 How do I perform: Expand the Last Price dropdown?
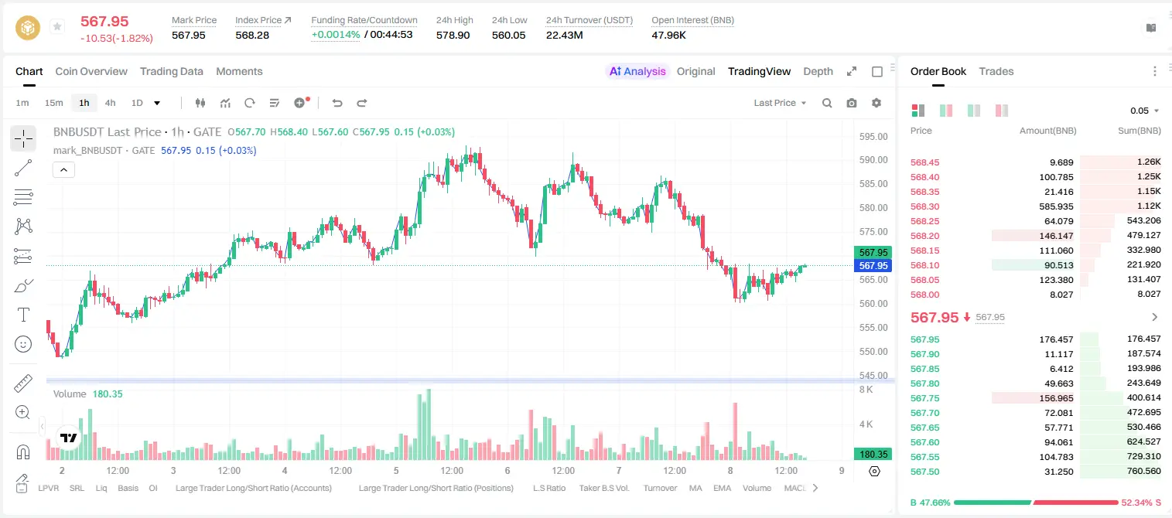tap(780, 103)
